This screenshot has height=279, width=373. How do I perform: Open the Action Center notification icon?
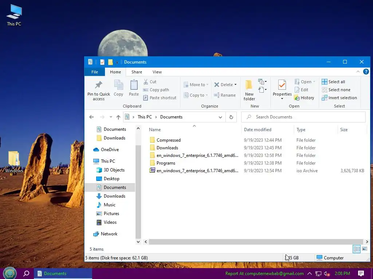click(361, 273)
